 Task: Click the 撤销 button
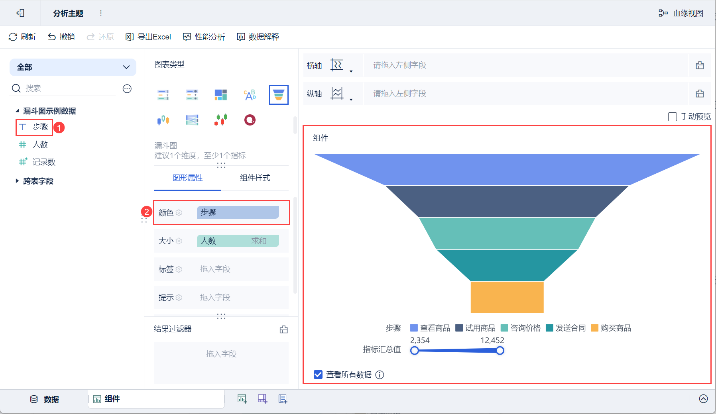[x=61, y=37]
